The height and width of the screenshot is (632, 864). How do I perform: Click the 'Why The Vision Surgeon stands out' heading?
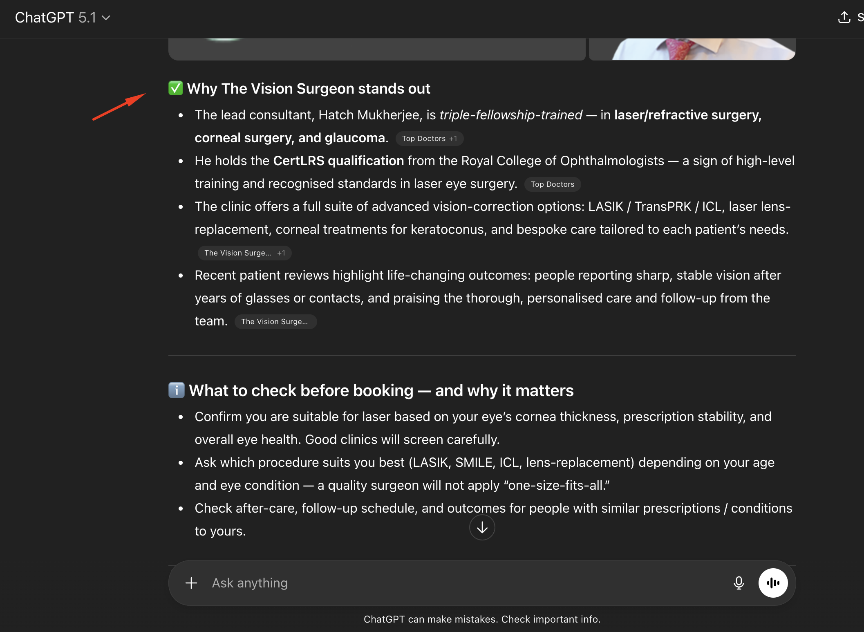309,89
